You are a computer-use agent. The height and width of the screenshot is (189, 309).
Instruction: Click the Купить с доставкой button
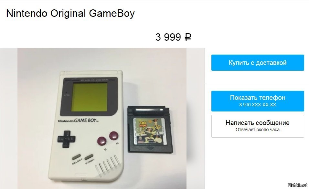tap(258, 63)
